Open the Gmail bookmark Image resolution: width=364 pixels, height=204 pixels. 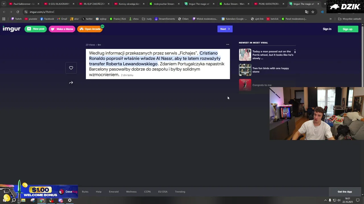(x=62, y=19)
